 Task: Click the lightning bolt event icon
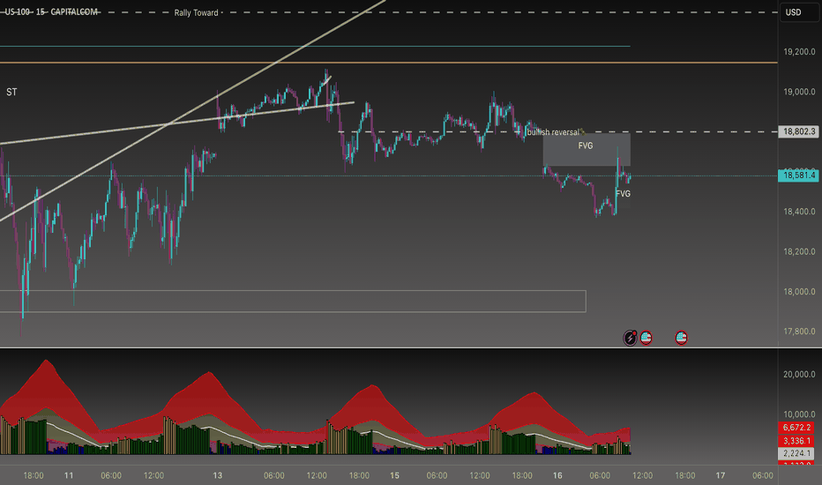click(x=630, y=339)
